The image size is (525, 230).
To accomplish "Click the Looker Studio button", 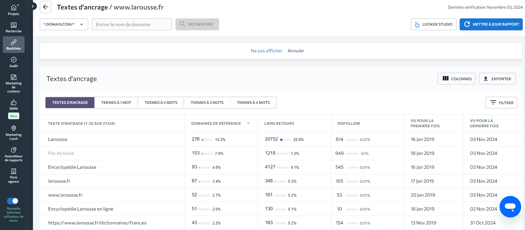I will tap(434, 24).
